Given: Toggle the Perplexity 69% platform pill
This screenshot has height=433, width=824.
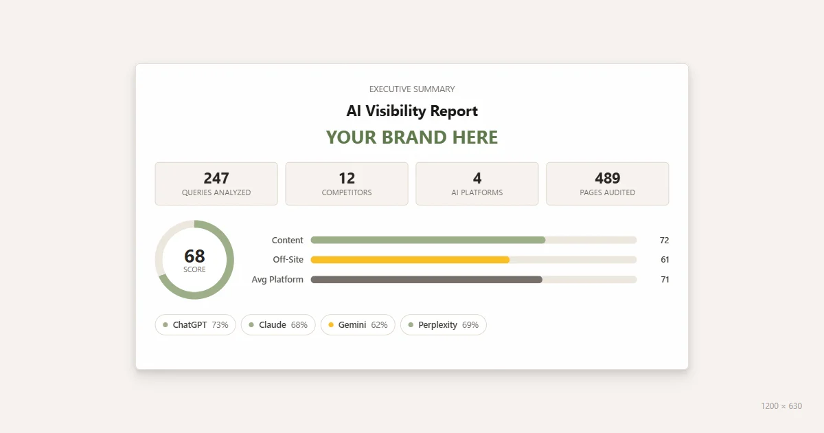Looking at the screenshot, I should click(x=443, y=324).
